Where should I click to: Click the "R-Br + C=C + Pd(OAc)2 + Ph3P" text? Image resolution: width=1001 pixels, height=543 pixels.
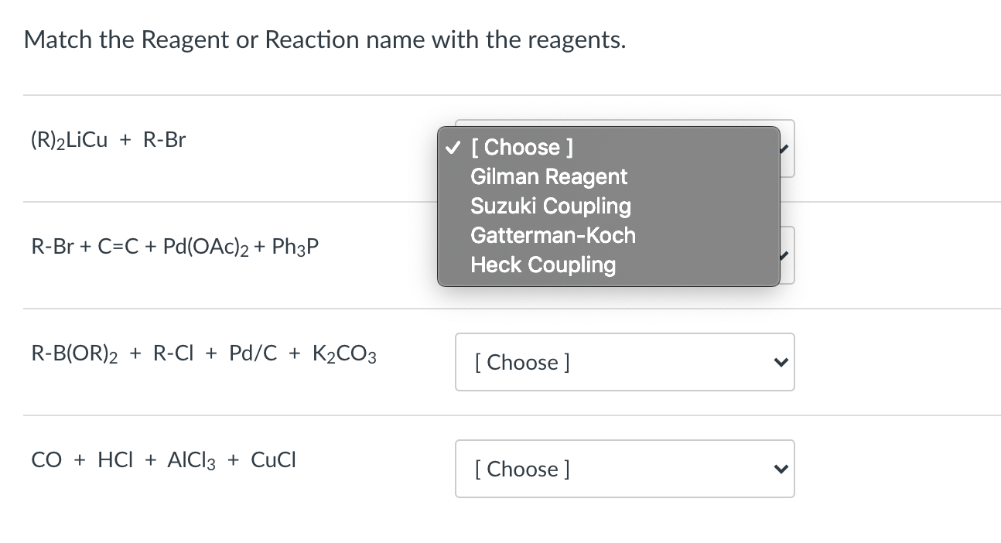click(x=175, y=248)
